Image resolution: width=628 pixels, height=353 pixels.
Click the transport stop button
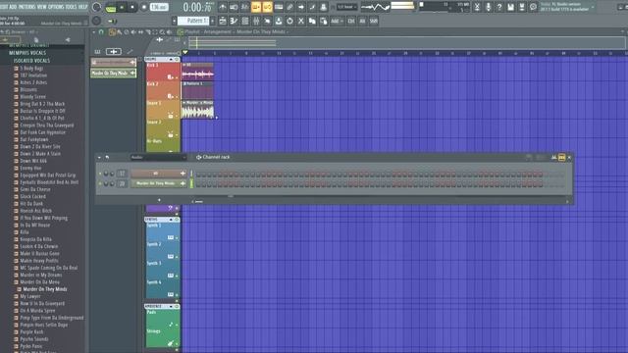click(132, 7)
